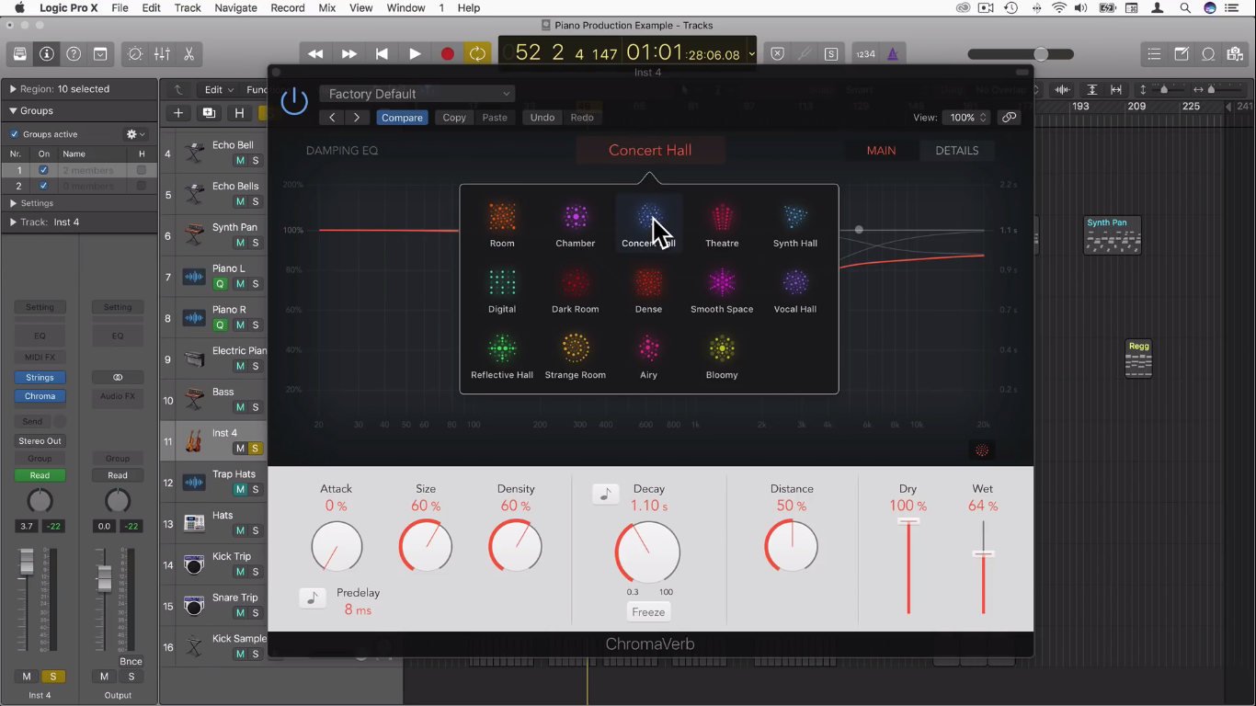Open Quick Help in control bar
Viewport: 1256px width, 706px height.
tap(74, 54)
